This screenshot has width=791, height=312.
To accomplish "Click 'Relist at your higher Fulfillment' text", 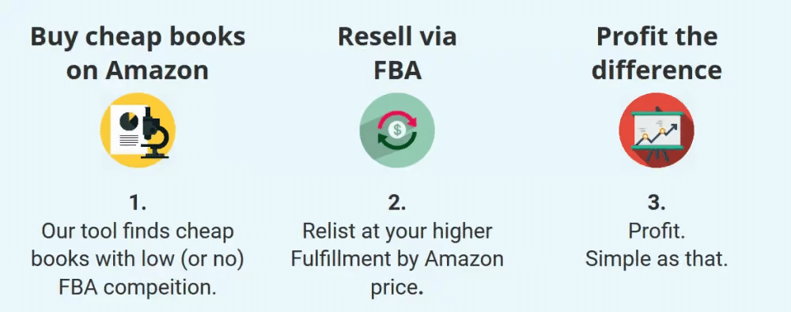I will click(x=397, y=245).
